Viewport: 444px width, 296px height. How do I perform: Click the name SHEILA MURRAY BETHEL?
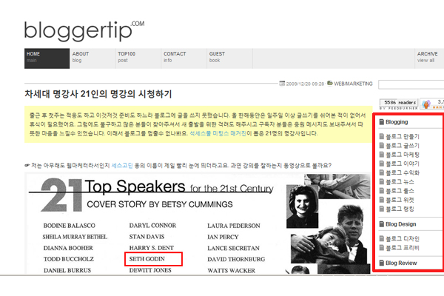(75, 237)
